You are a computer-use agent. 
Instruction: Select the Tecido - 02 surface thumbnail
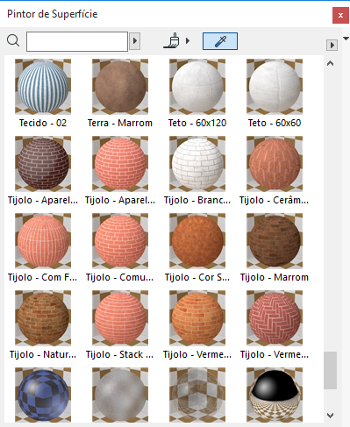tap(43, 87)
